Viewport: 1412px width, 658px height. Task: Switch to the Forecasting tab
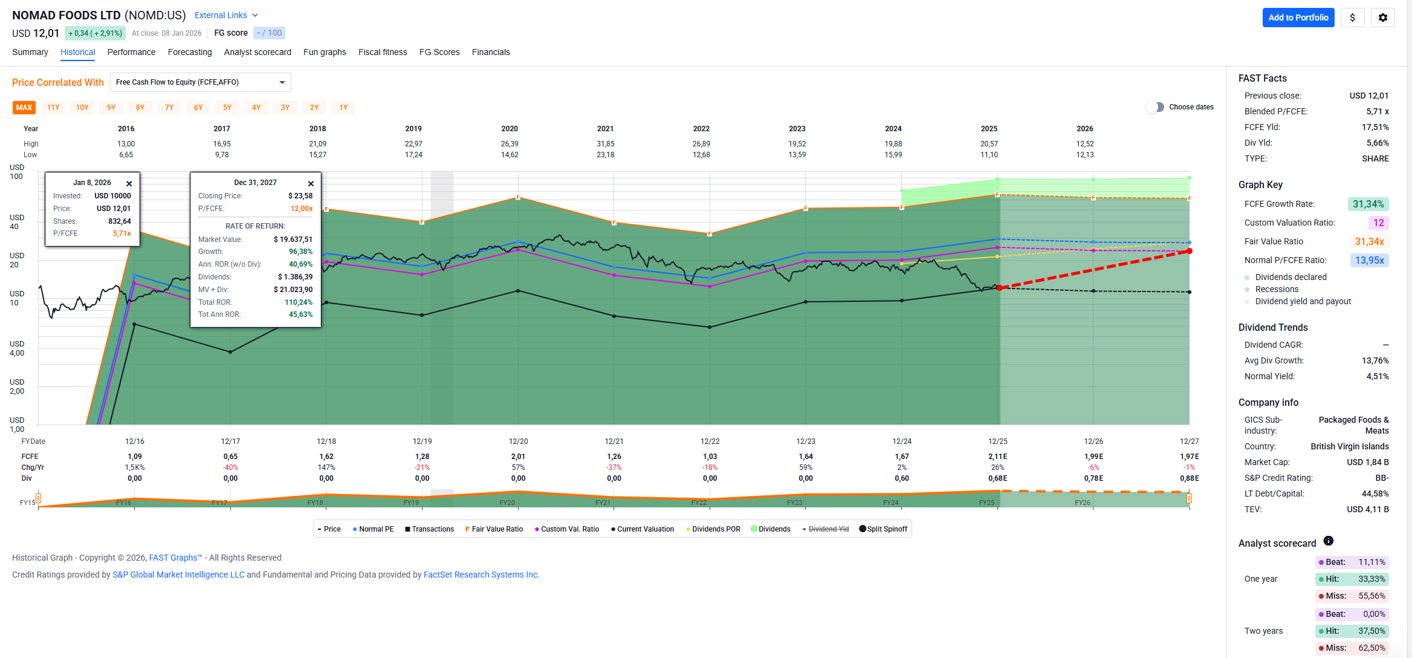pos(190,52)
